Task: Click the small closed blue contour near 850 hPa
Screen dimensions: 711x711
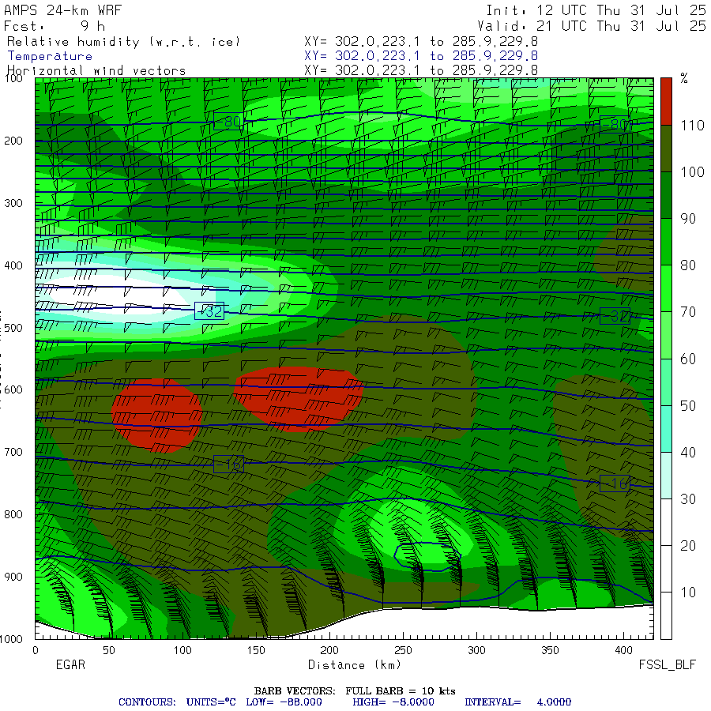Action: pyautogui.click(x=427, y=556)
